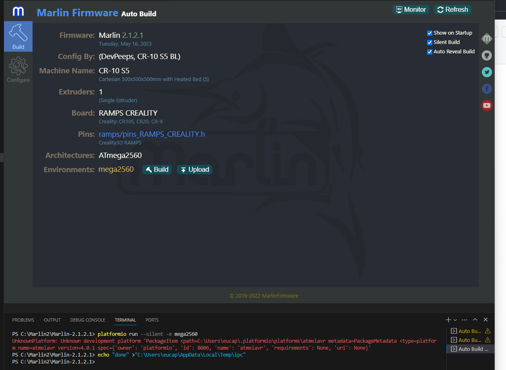Click the date Tuesday, May 16, 2023

point(125,44)
